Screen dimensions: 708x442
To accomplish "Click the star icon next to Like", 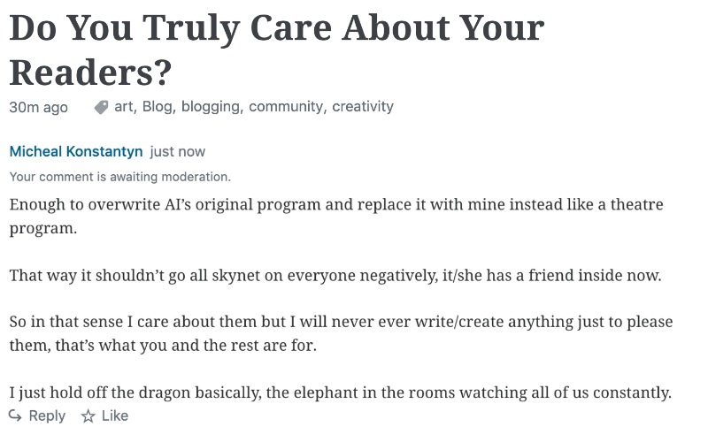I will [88, 415].
